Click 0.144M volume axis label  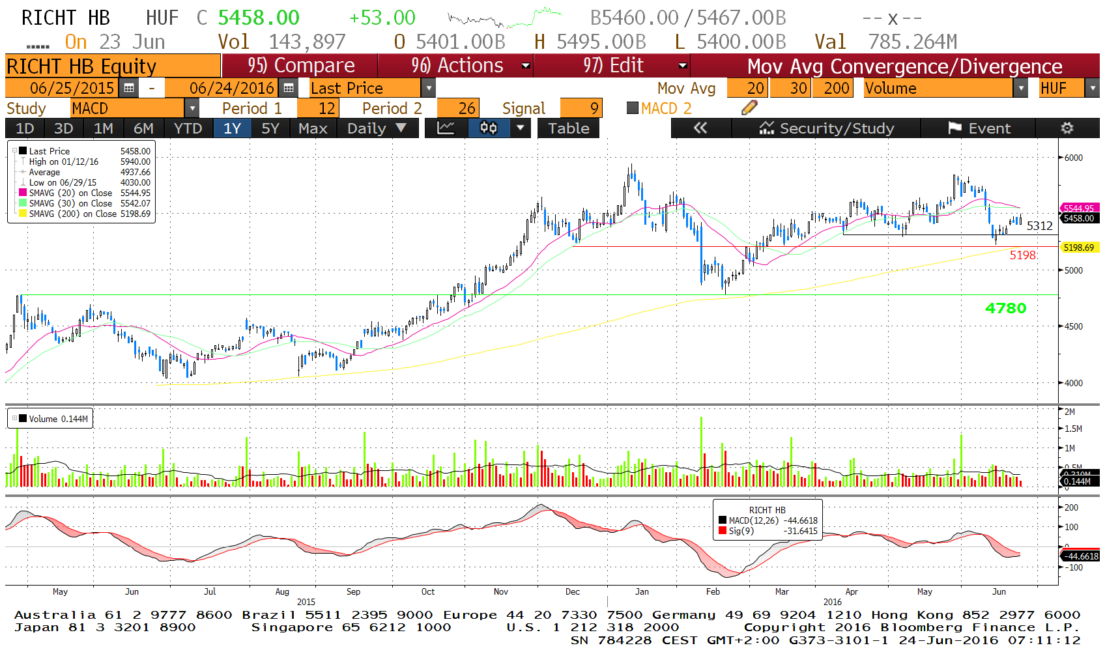pyautogui.click(x=1080, y=481)
